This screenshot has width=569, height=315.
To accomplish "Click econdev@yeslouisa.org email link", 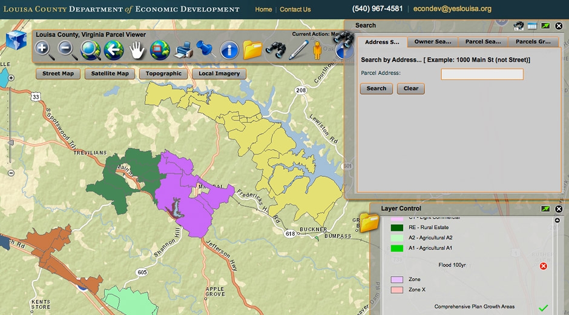I will tap(452, 8).
